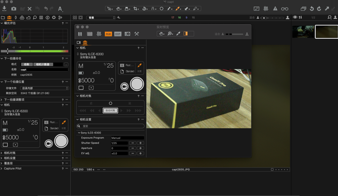Toggle the main toolbar grid overlay

tap(266, 9)
